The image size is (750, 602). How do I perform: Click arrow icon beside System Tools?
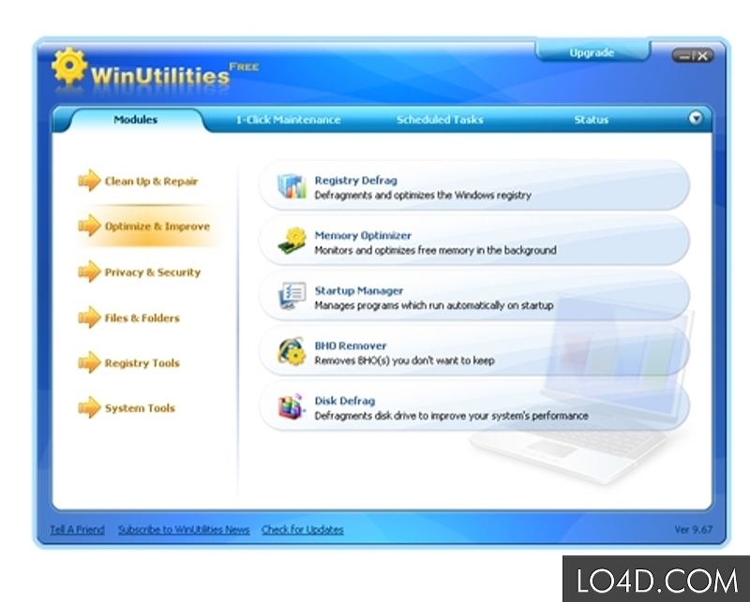pyautogui.click(x=89, y=407)
